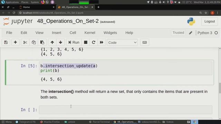This screenshot has width=221, height=124.
Task: Click the In [5] cell prompt
Action: coord(29,66)
